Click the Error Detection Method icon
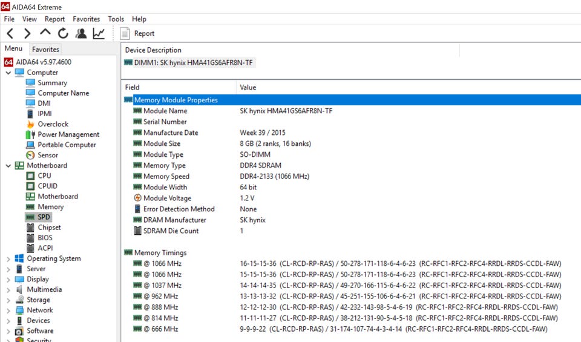 pyautogui.click(x=137, y=209)
